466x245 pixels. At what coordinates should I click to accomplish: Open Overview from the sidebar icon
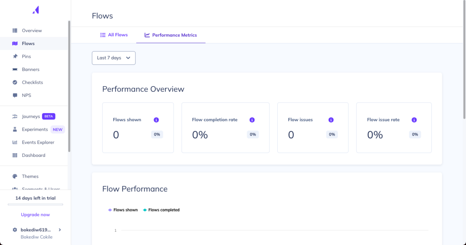click(15, 31)
